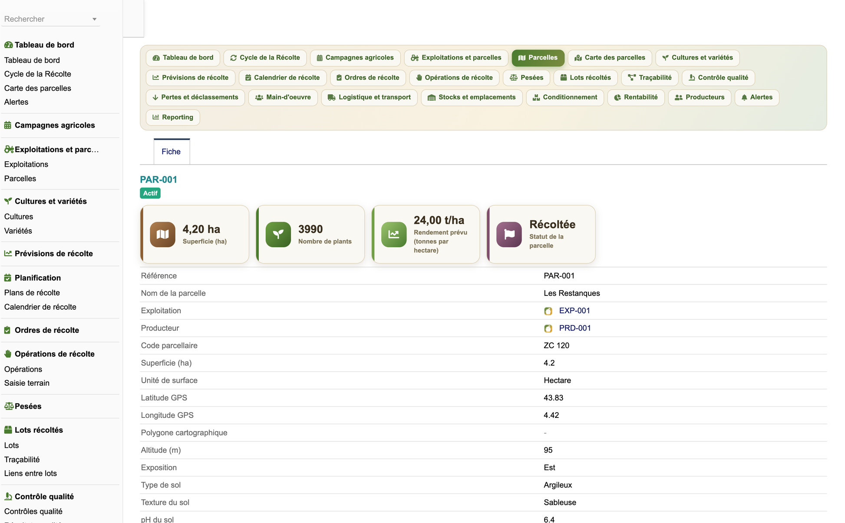This screenshot has width=845, height=523.
Task: Open Cultures et variétés top navigation pill
Action: coord(697,58)
